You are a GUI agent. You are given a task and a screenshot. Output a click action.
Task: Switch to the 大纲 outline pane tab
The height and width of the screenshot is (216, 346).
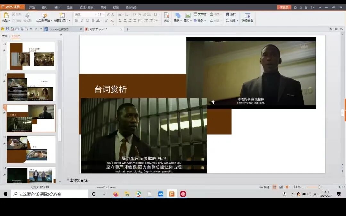click(x=5, y=36)
